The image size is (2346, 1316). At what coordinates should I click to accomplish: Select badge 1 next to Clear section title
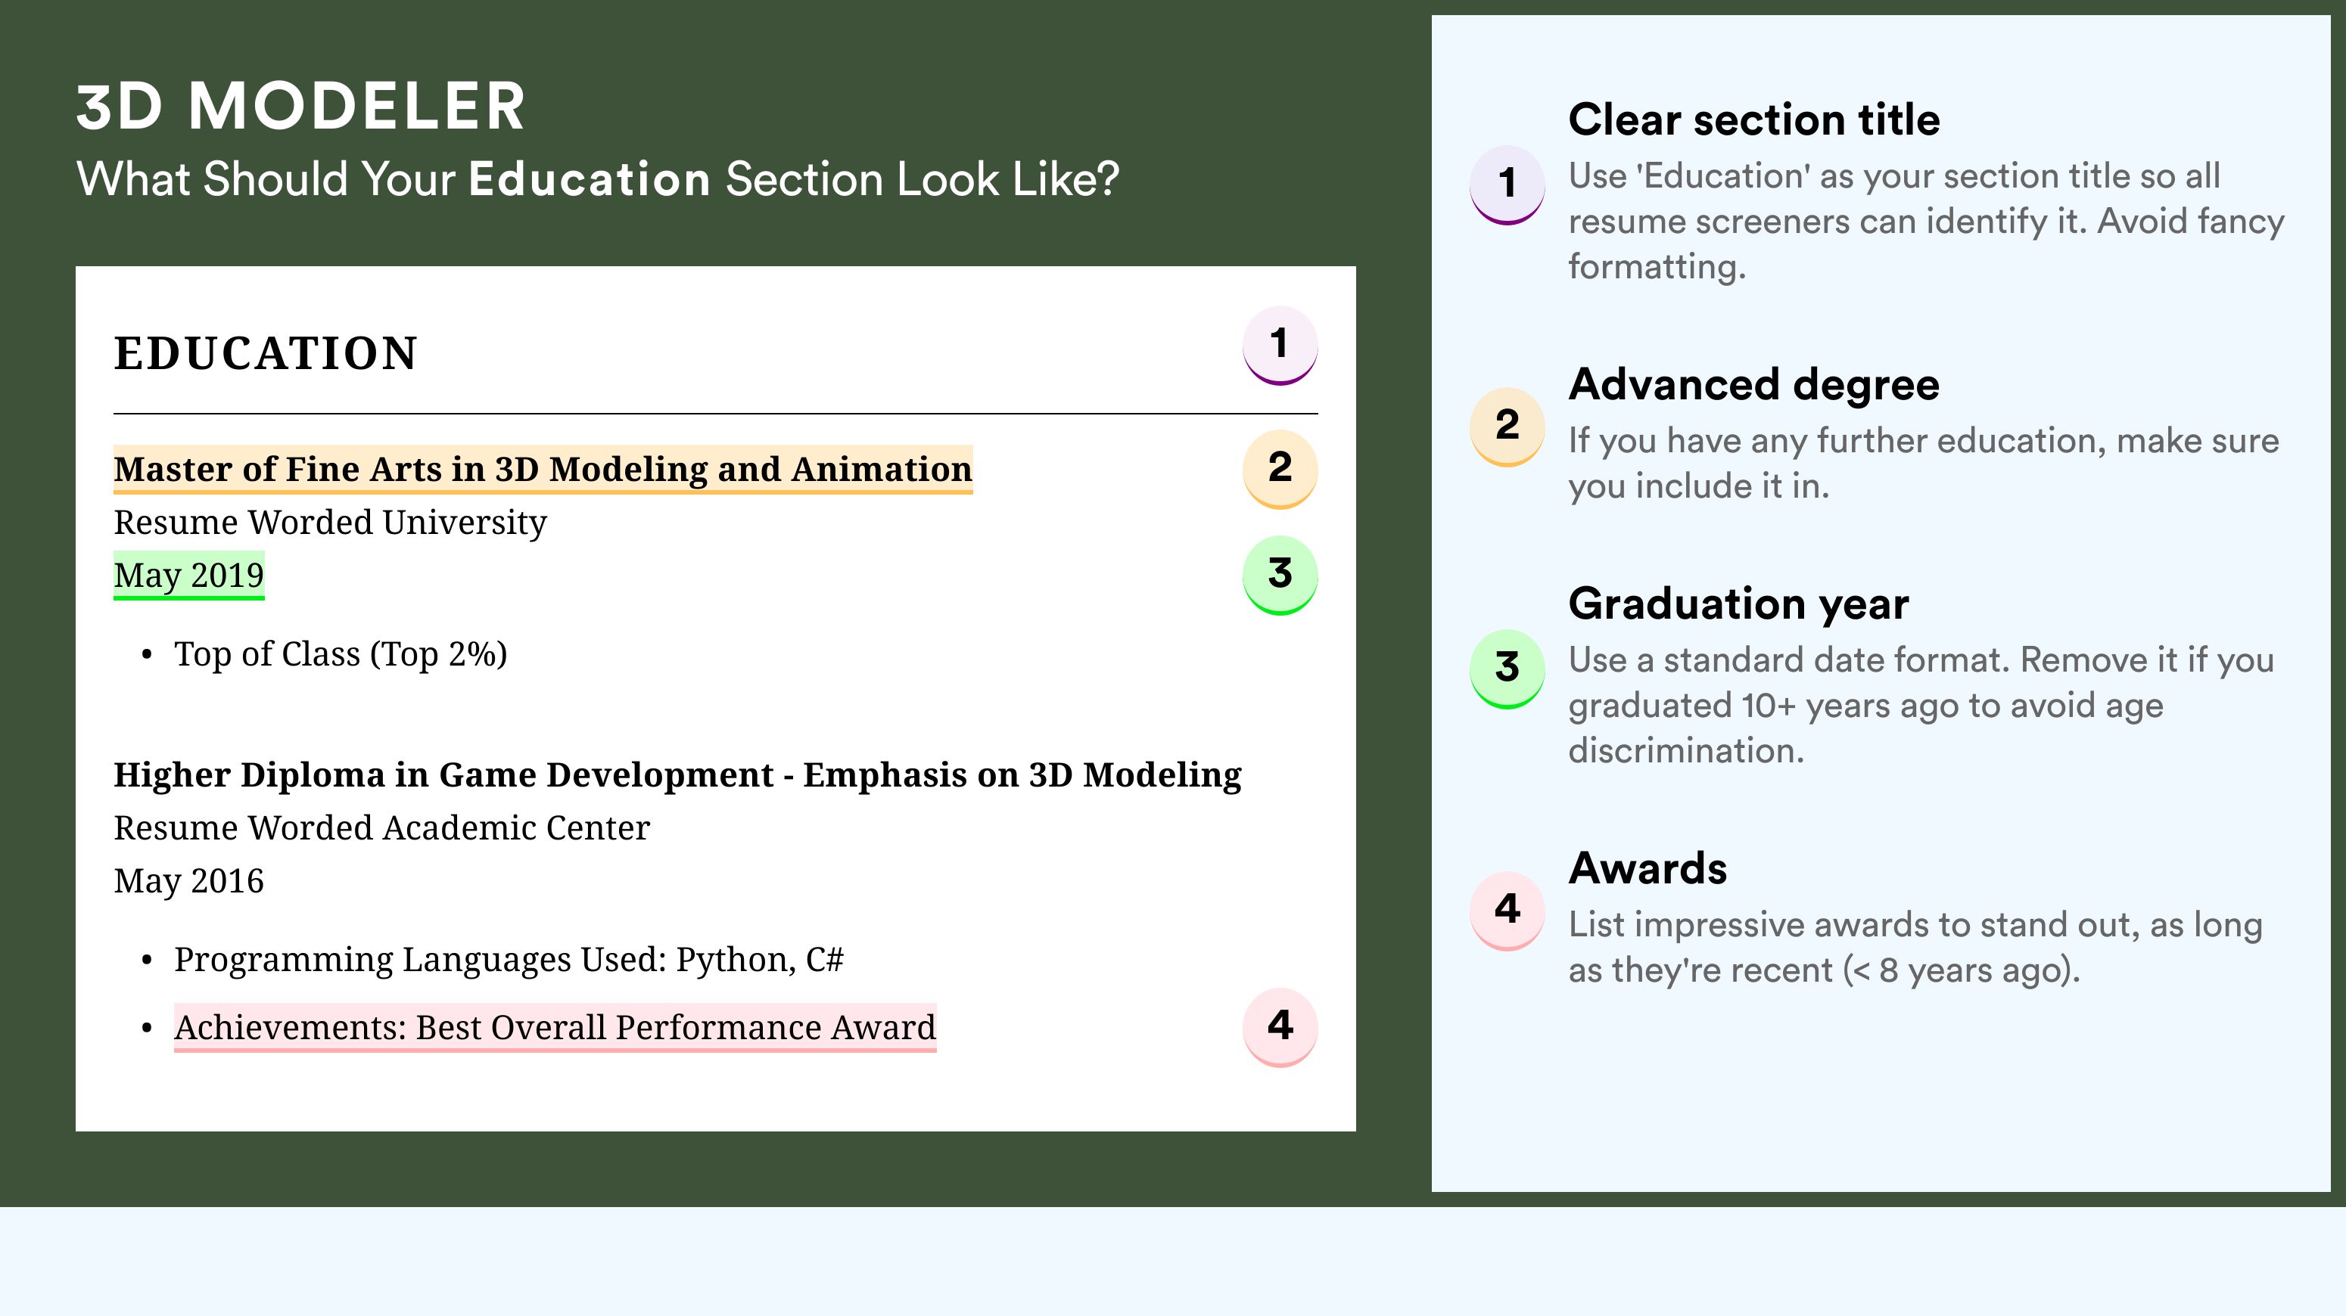tap(1507, 185)
